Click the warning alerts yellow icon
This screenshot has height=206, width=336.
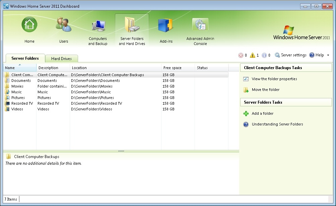pyautogui.click(x=253, y=55)
